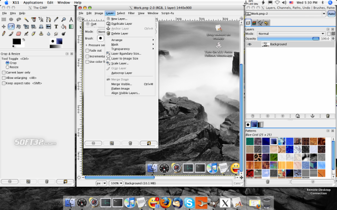Select the Resize radio button
Screen dimensions: 337x210
click(x=7, y=67)
